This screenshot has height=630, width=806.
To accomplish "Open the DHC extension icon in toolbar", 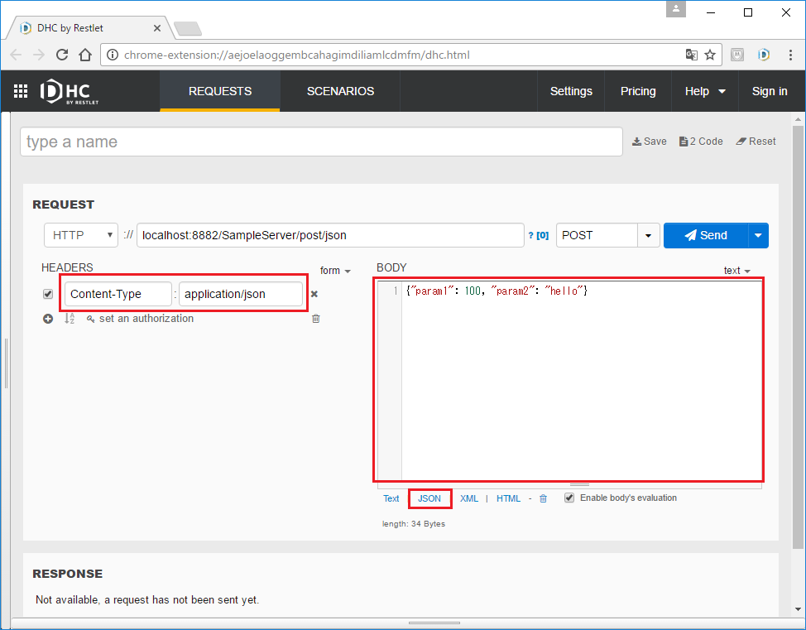I will tap(764, 55).
